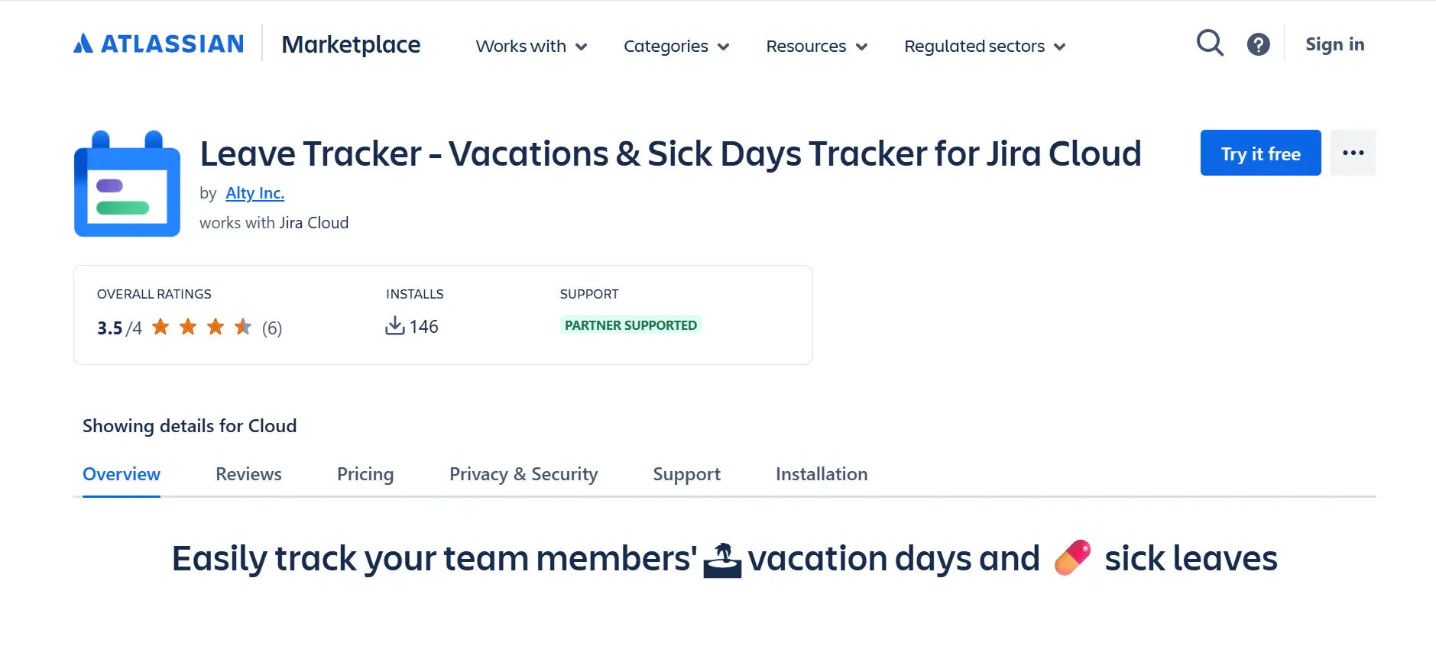Open the more options ellipsis menu
1436x649 pixels.
[x=1353, y=153]
